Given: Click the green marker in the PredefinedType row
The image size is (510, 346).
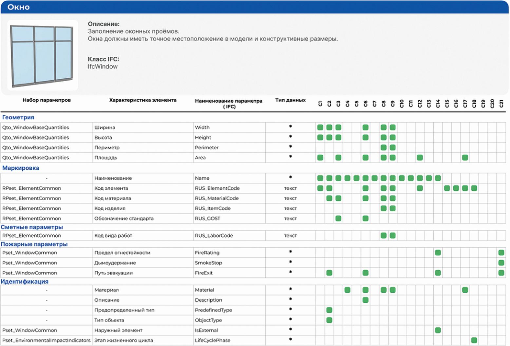Looking at the screenshot, I should [x=330, y=310].
